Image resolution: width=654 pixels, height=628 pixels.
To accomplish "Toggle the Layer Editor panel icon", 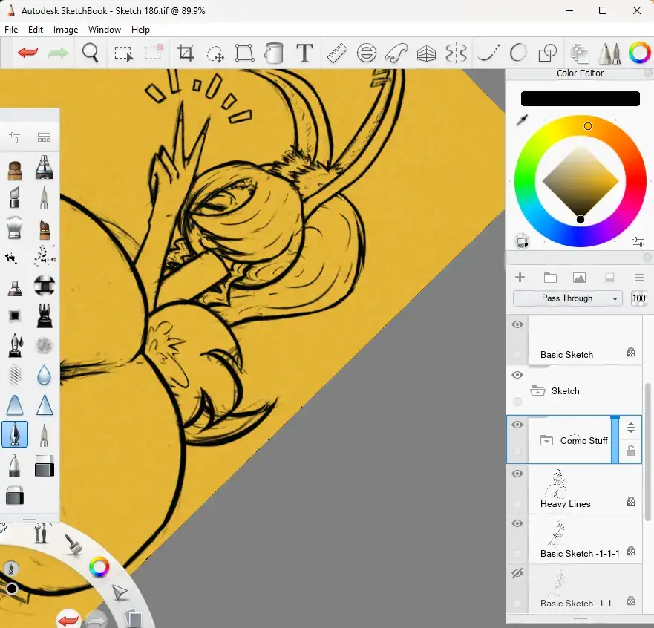I will [580, 53].
